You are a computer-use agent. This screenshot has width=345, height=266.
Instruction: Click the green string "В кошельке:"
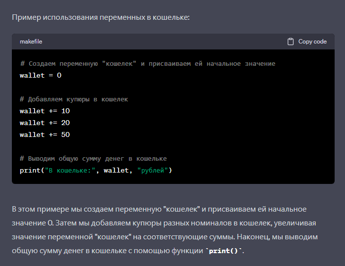click(x=70, y=171)
